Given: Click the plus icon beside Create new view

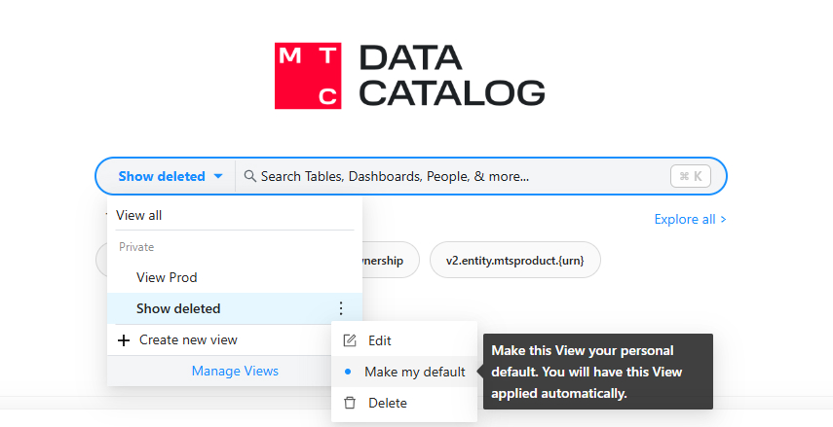Looking at the screenshot, I should pos(124,340).
